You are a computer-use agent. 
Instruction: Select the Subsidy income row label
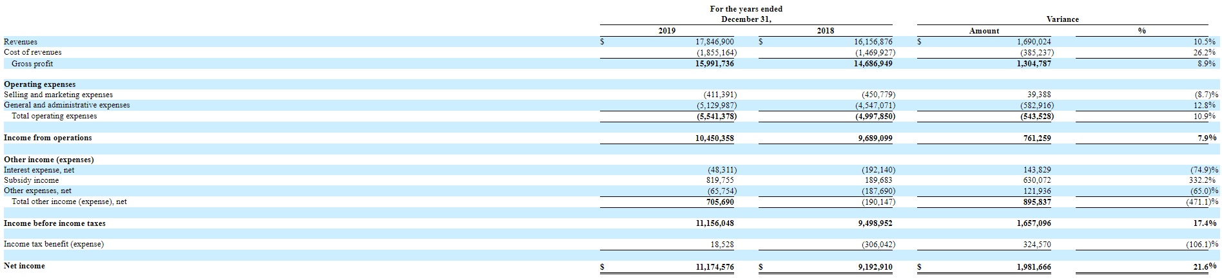[32, 180]
